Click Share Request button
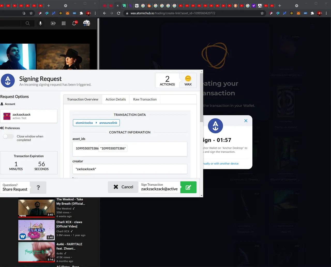331x267 pixels. coord(15,187)
